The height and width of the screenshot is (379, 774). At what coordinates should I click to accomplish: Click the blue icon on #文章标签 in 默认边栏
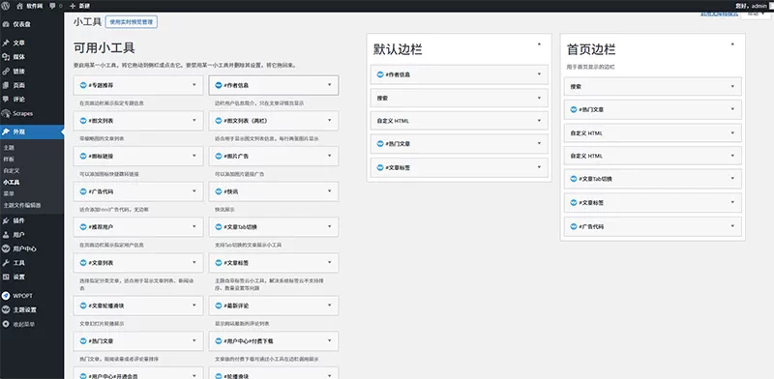[380, 168]
